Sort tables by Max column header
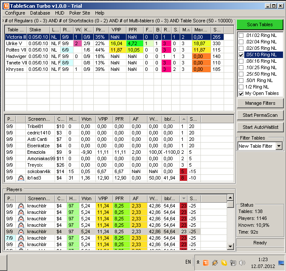286x271 pixels. click(202, 30)
